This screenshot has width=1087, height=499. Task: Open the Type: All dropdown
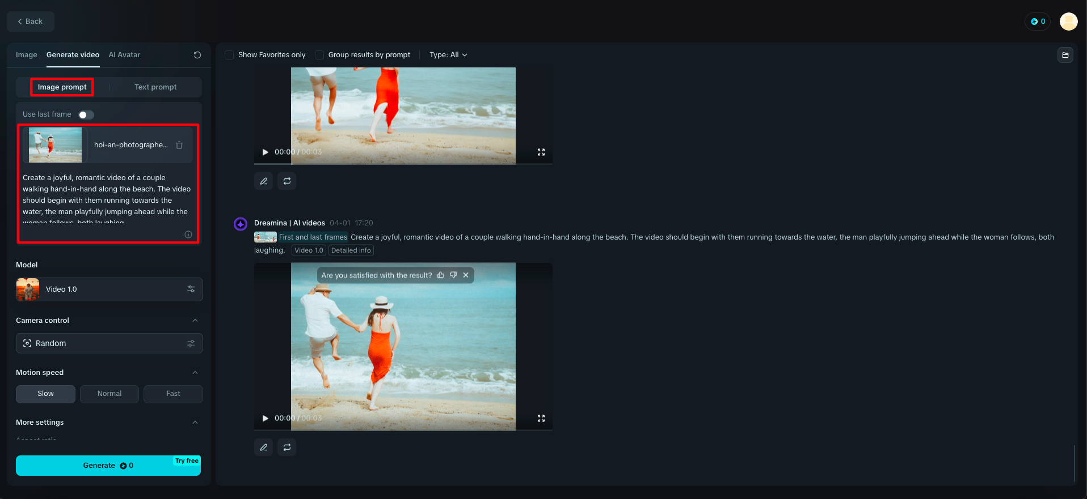coord(448,55)
